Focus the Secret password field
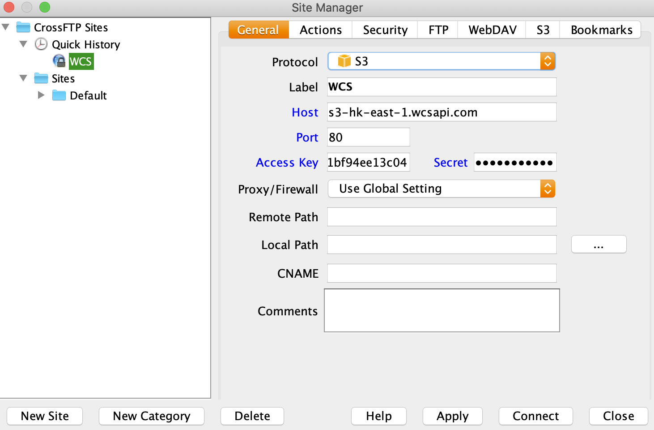 click(x=515, y=162)
